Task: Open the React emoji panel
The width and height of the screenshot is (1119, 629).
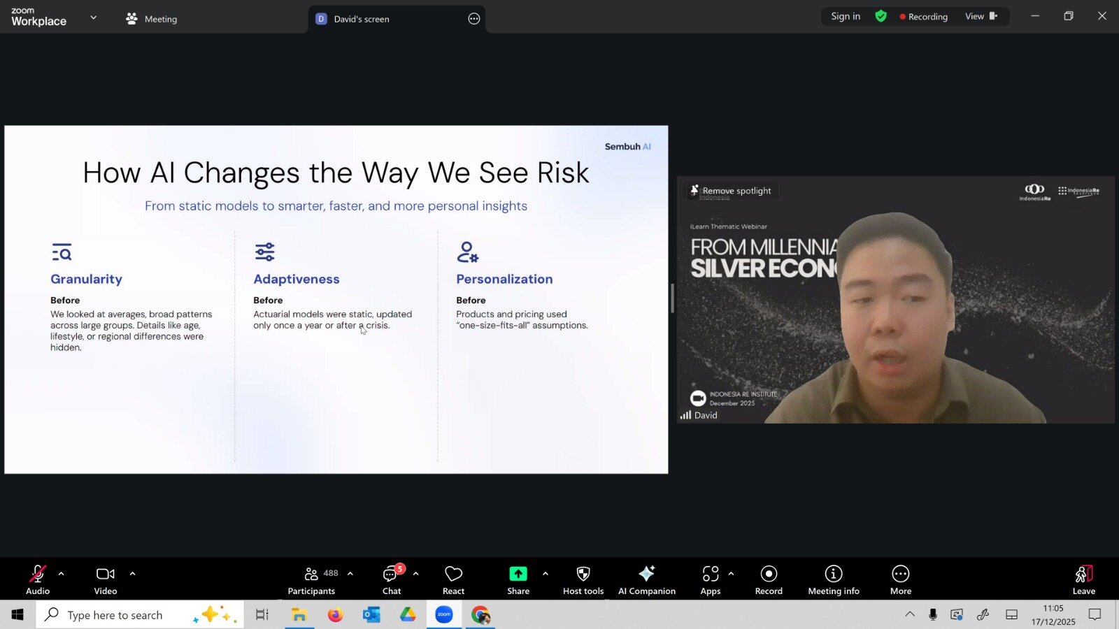Action: pos(453,580)
